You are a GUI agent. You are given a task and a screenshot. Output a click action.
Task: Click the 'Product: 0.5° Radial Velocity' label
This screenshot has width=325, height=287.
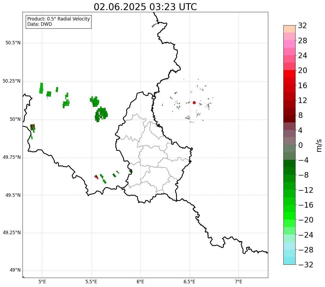click(x=59, y=19)
